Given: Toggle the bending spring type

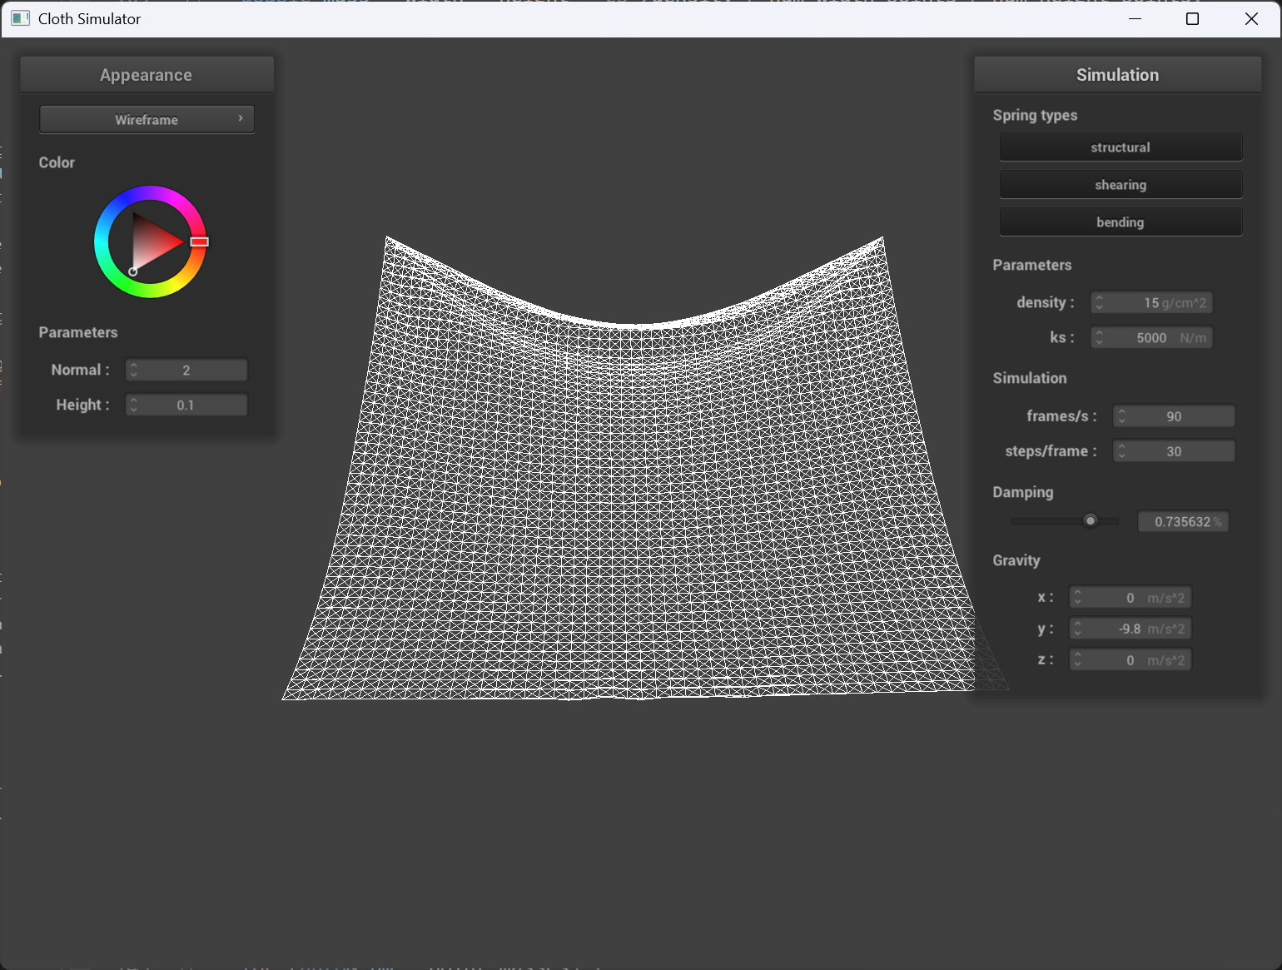Looking at the screenshot, I should coord(1121,222).
